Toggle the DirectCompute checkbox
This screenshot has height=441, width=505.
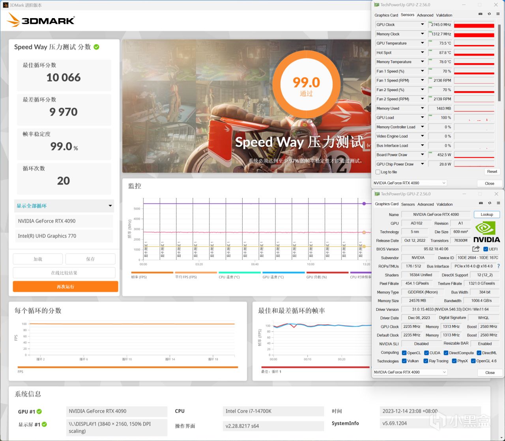446,353
